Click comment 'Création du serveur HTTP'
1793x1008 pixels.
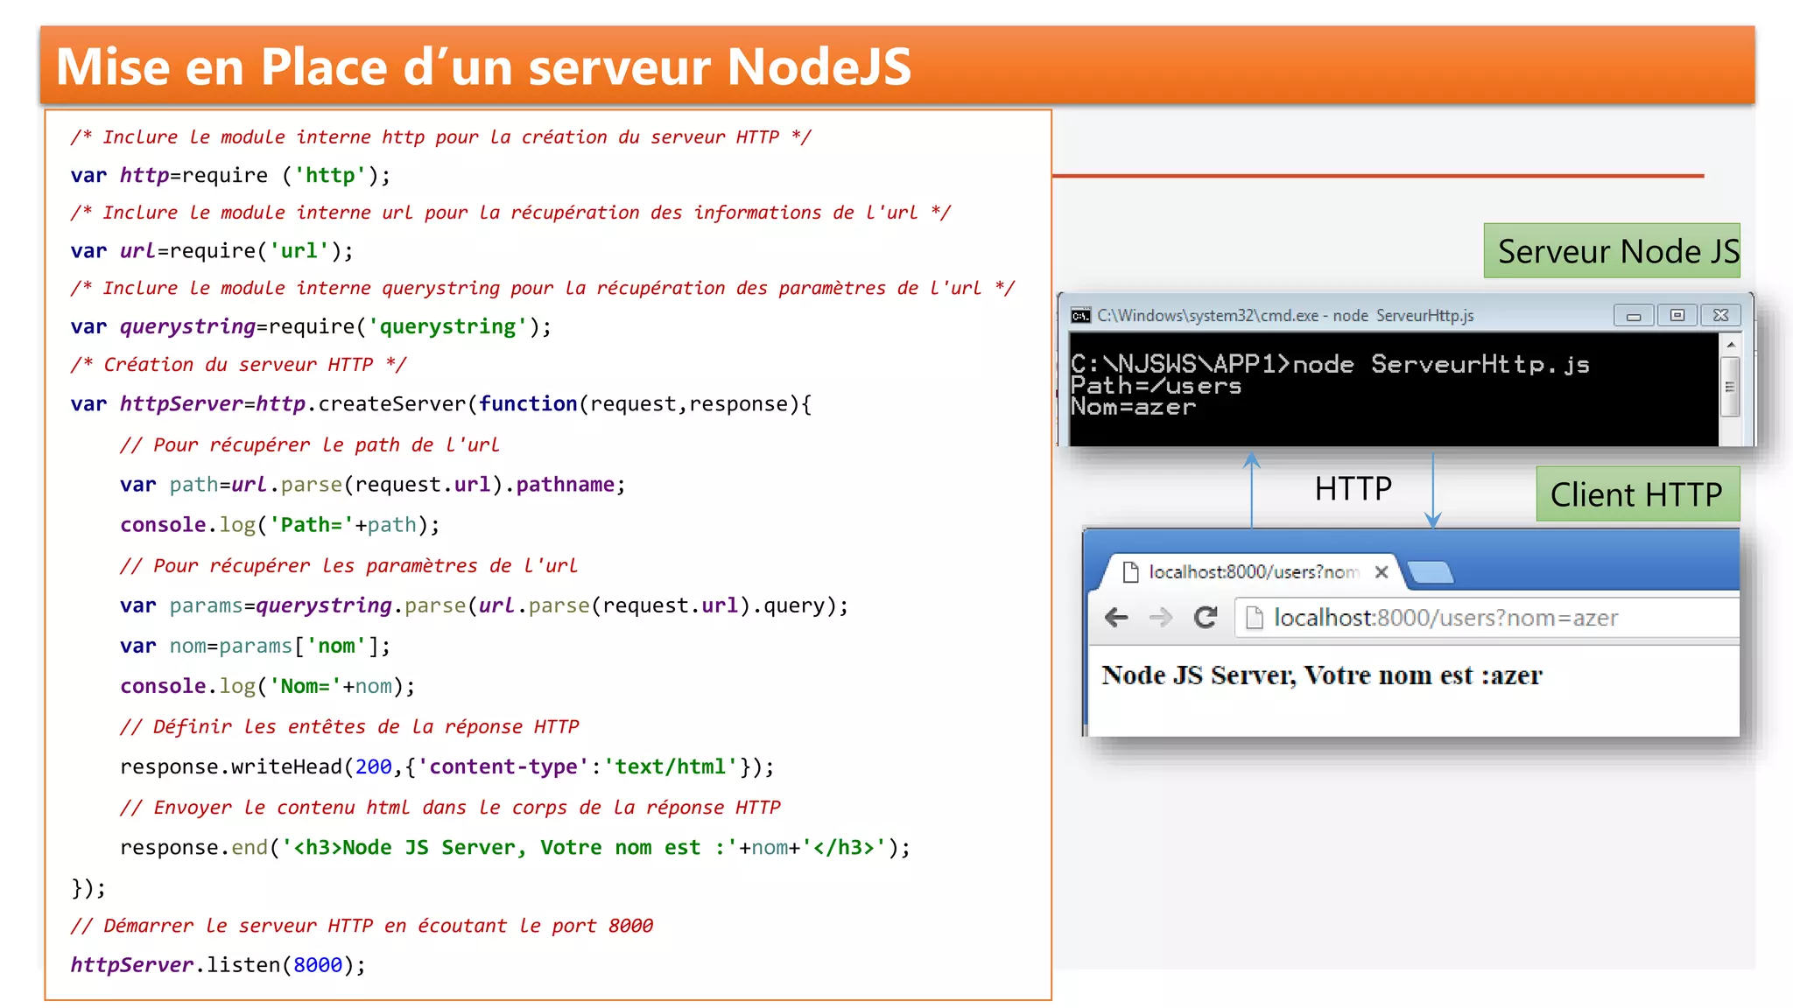238,364
